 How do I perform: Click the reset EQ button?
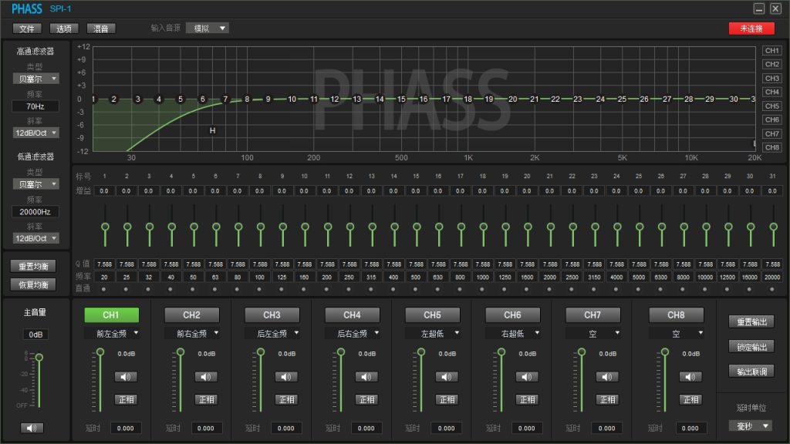[33, 266]
